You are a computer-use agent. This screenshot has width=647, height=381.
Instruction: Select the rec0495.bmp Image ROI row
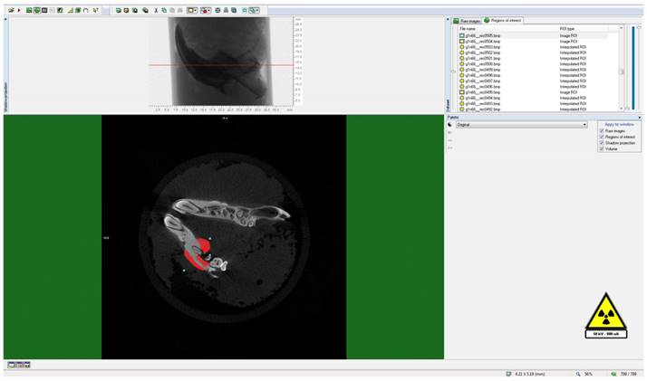point(533,92)
